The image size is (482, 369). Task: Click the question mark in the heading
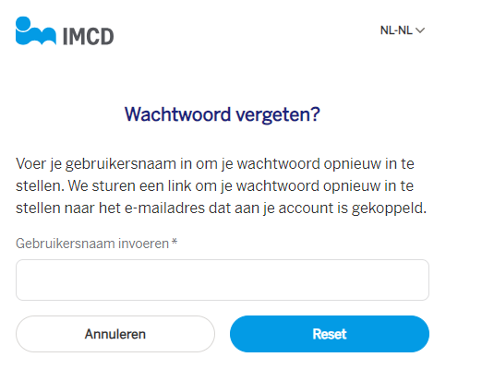click(314, 113)
